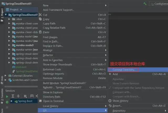Select Revert in Git submenu
Image resolution: width=168 pixels, height=113 pixels.
(138, 106)
